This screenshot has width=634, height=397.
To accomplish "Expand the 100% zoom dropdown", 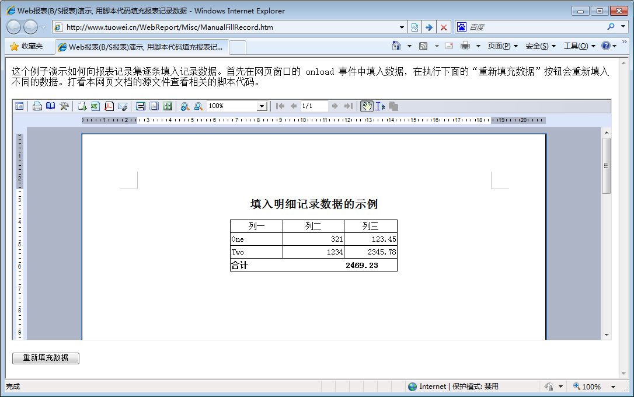I will coord(262,106).
